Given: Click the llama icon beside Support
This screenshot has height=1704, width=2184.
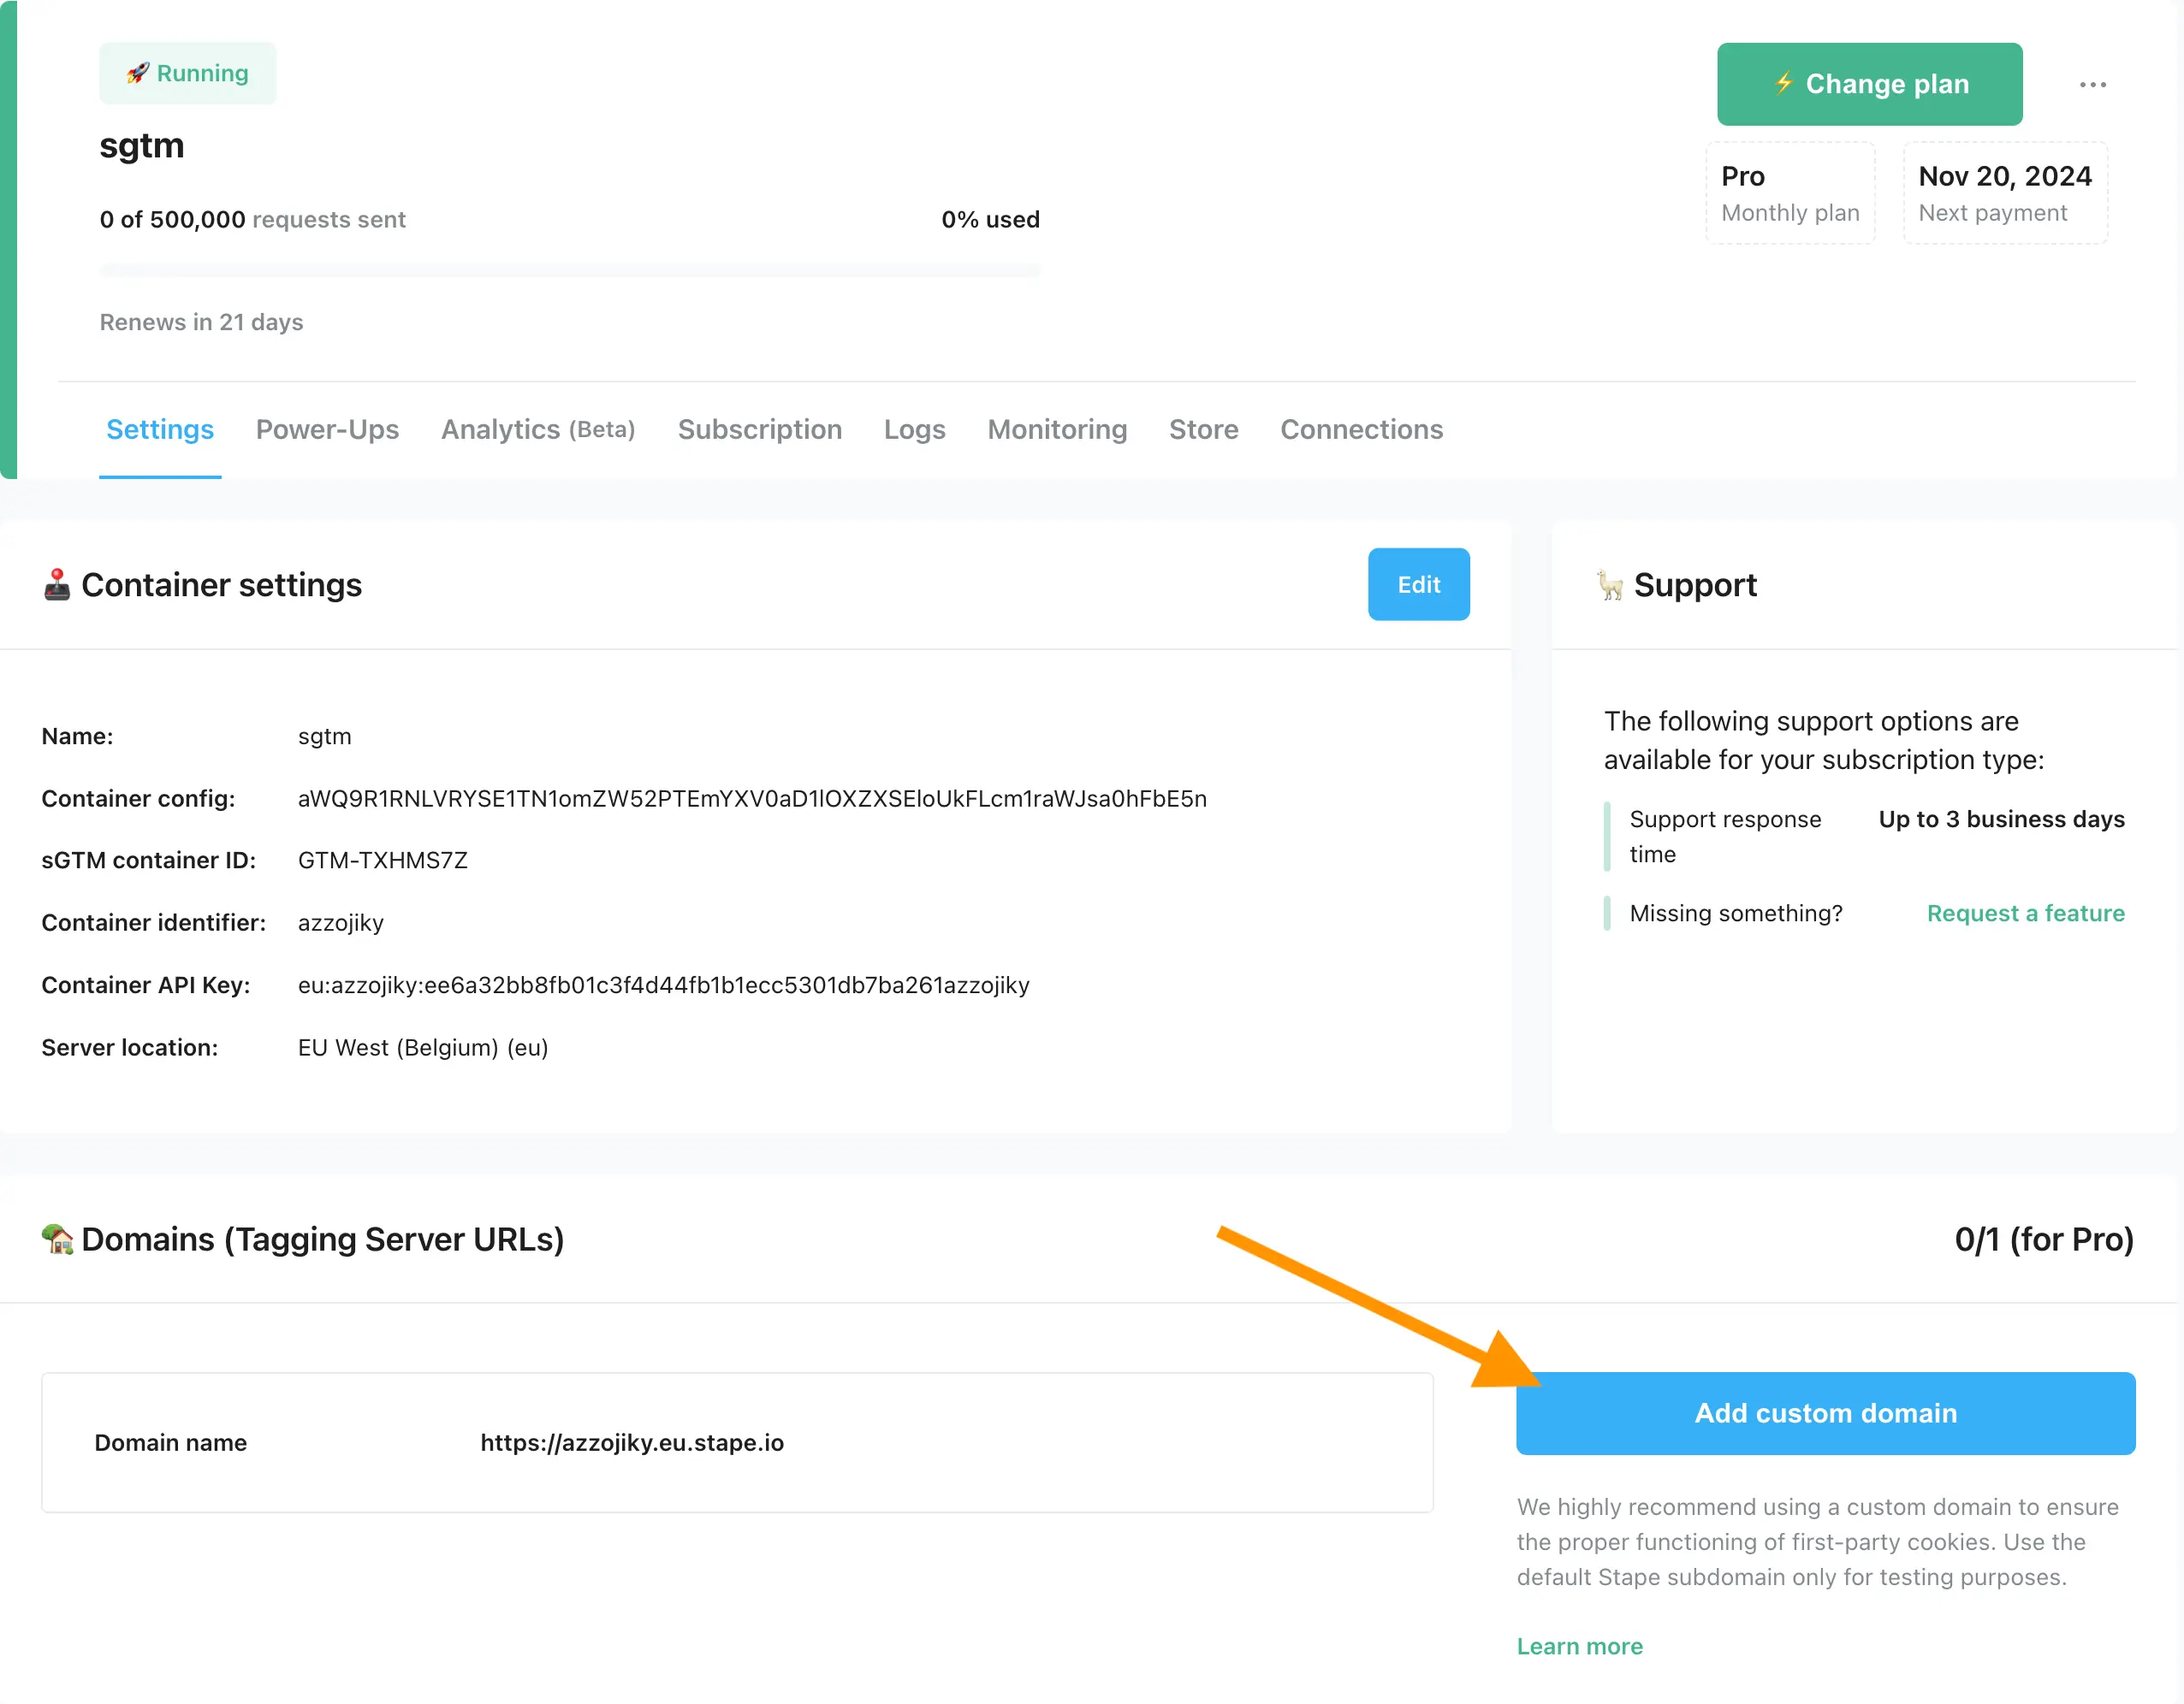Looking at the screenshot, I should tap(1610, 584).
